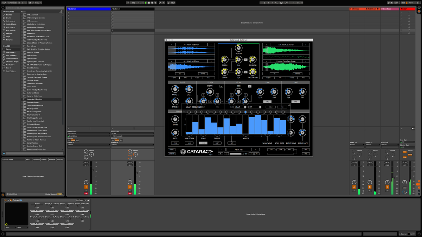Click the LFO 1 SINE knob
The height and width of the screenshot is (237, 422).
point(274,92)
